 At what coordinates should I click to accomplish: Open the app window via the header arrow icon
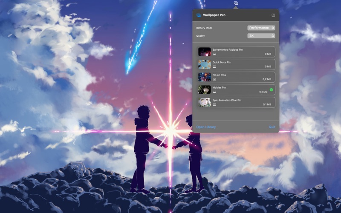tap(273, 15)
